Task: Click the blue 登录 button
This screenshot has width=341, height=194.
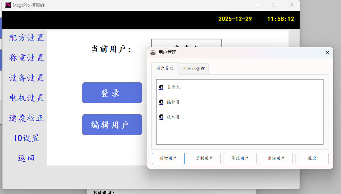Action: click(x=112, y=93)
